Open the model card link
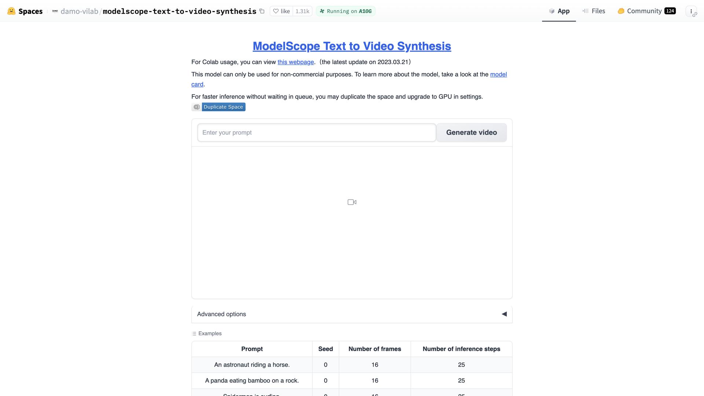Viewport: 704px width, 396px height. point(498,74)
